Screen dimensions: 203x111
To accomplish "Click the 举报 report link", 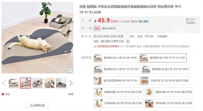I will 71,94.
